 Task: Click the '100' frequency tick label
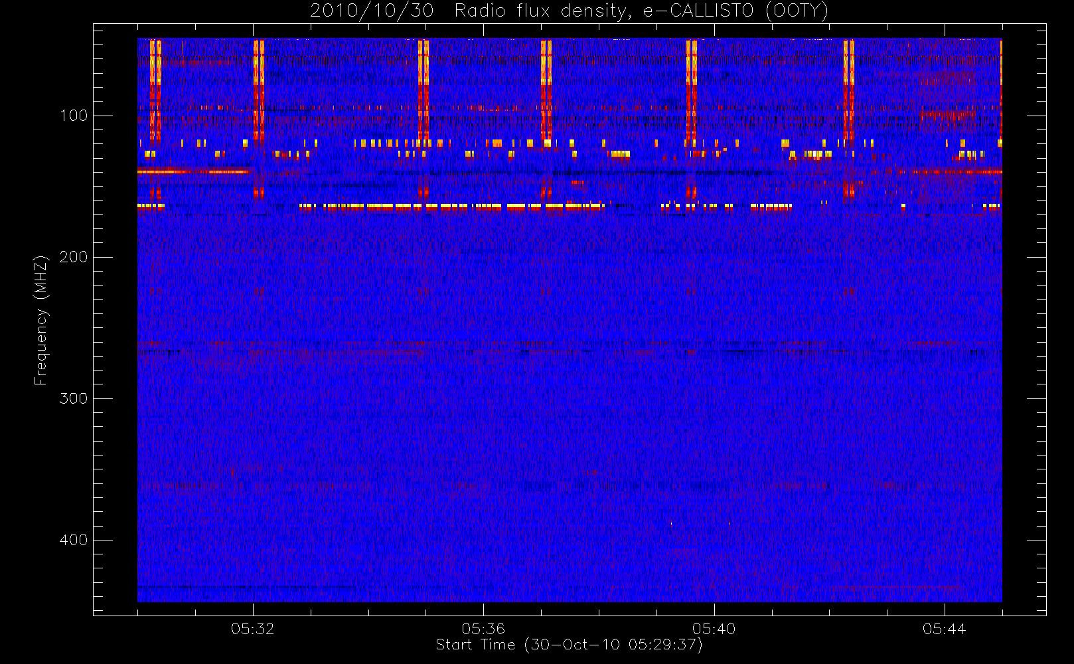74,116
